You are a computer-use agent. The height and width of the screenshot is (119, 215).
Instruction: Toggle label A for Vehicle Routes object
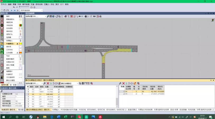(17, 44)
